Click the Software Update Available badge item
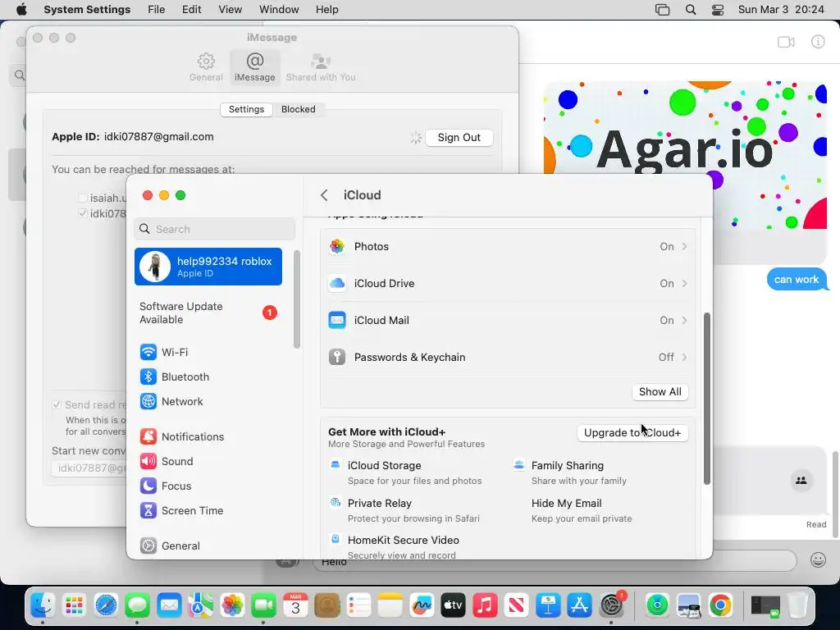 pyautogui.click(x=208, y=313)
